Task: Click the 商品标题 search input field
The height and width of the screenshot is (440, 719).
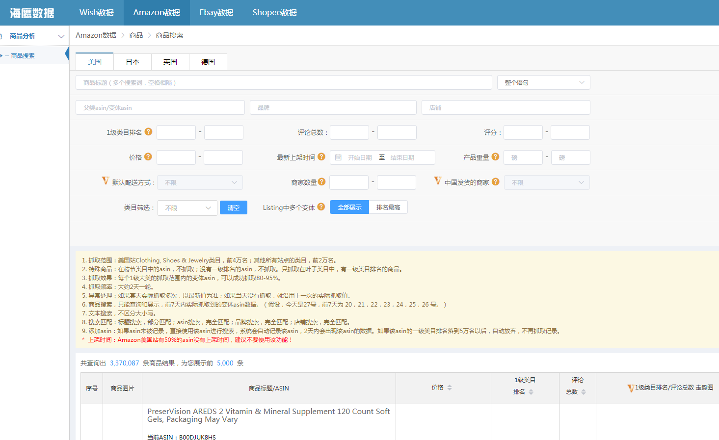Action: [284, 82]
